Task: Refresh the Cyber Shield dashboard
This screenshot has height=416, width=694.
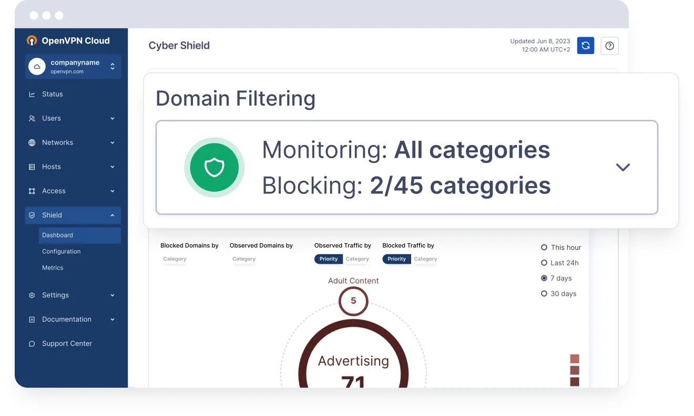Action: [586, 46]
